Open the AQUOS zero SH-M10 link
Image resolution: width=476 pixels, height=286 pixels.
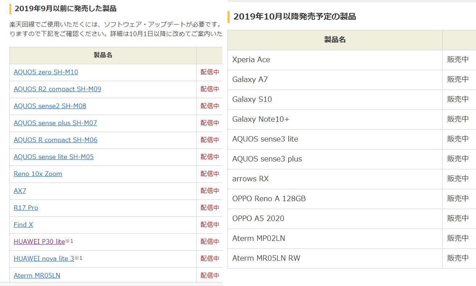coord(46,72)
